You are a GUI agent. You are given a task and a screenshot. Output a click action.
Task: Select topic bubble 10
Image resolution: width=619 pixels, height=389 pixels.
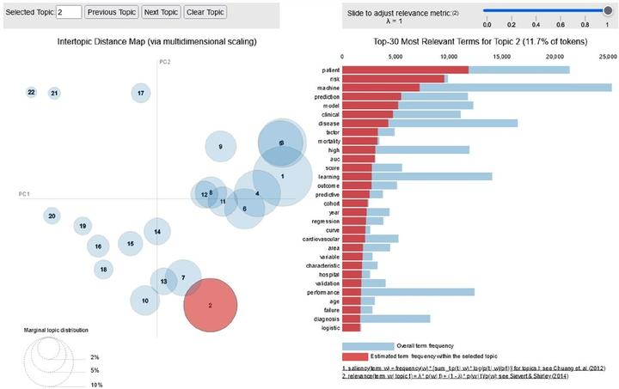[x=145, y=301]
